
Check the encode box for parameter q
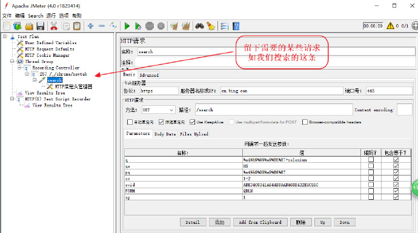371,160
